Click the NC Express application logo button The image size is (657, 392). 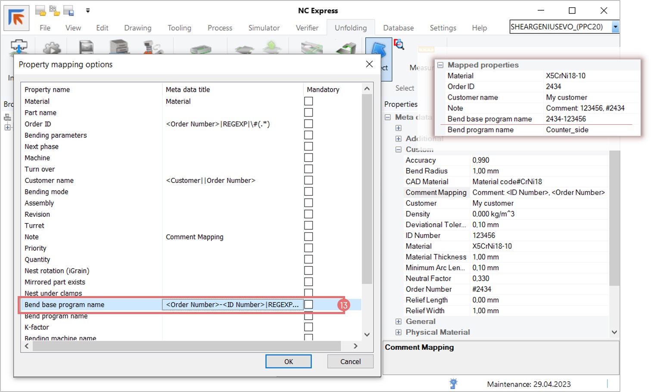[16, 18]
